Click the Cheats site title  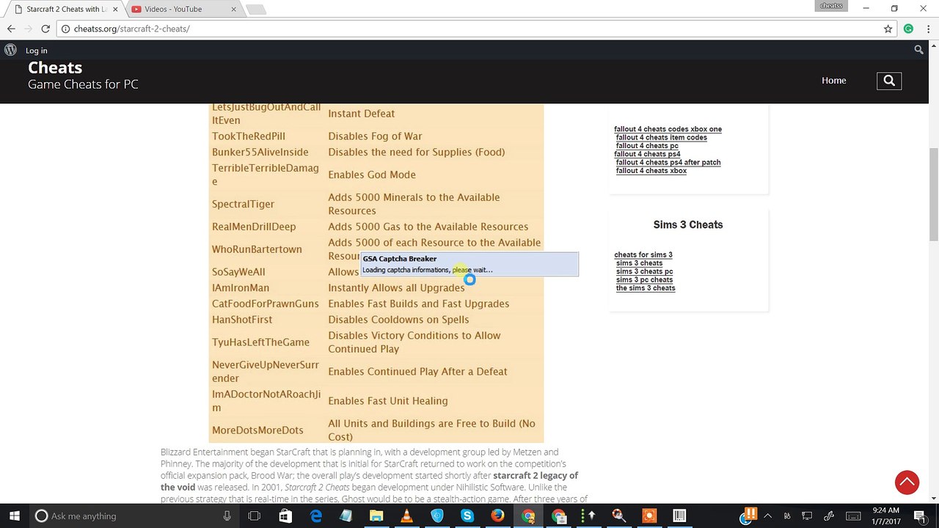point(55,67)
